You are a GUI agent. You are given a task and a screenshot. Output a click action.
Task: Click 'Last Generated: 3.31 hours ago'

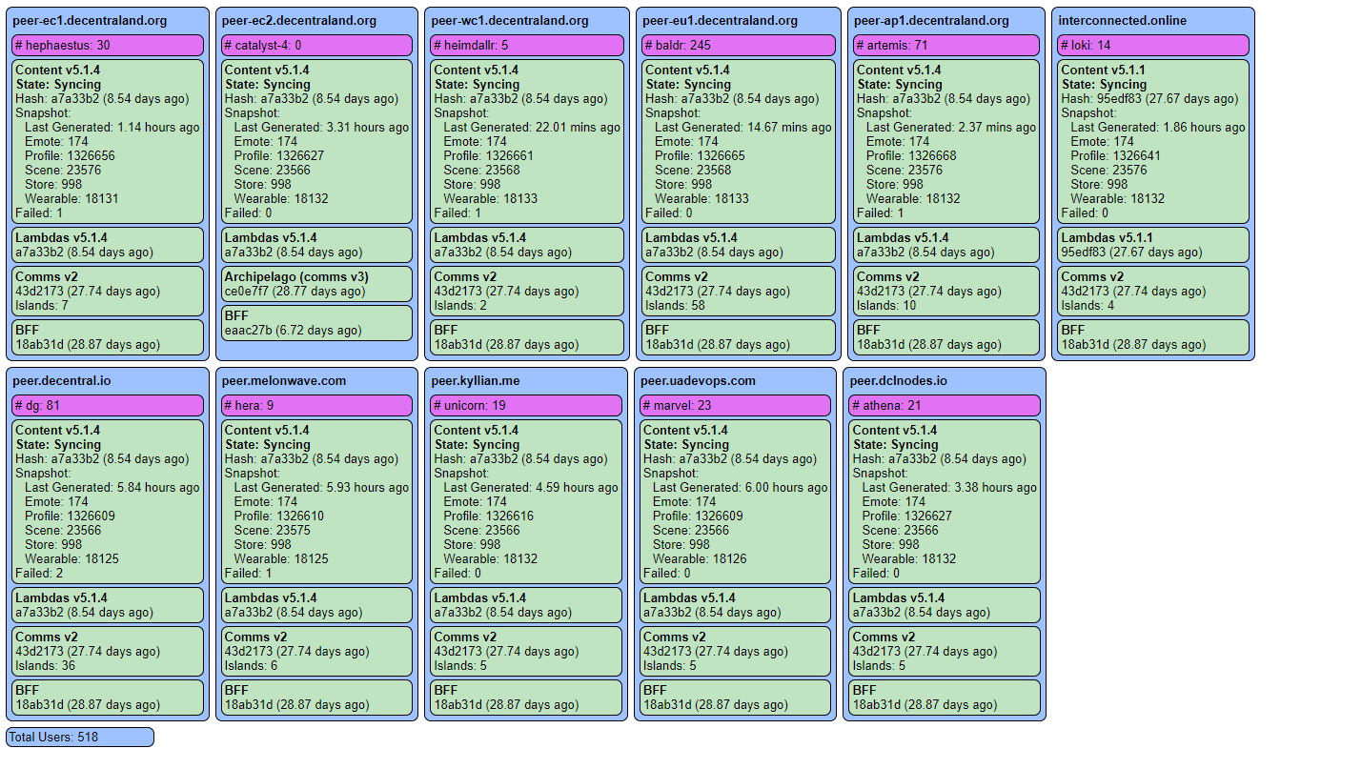point(321,127)
